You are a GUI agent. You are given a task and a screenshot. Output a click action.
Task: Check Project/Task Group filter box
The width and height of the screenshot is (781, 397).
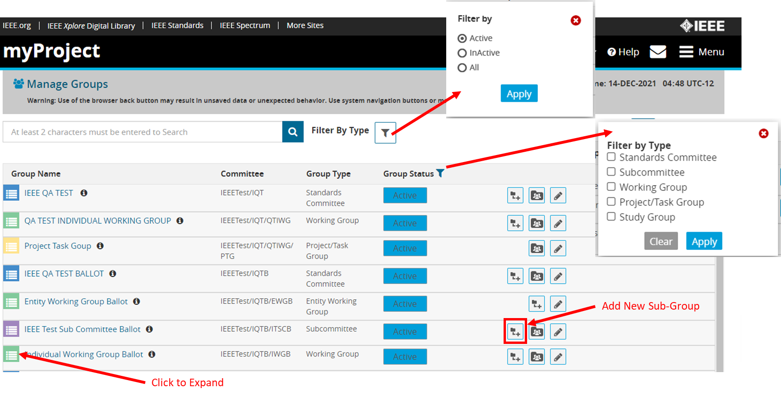point(611,202)
